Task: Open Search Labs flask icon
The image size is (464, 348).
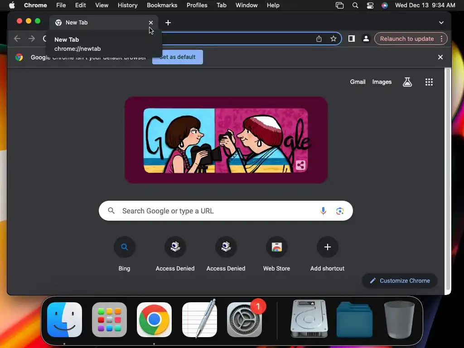Action: 407,82
